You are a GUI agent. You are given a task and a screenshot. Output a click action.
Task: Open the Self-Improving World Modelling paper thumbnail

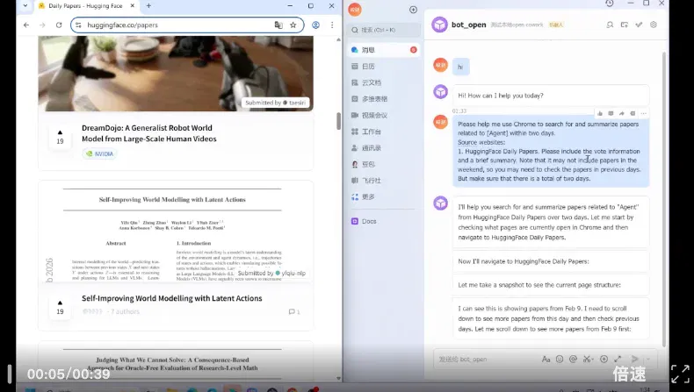point(176,232)
